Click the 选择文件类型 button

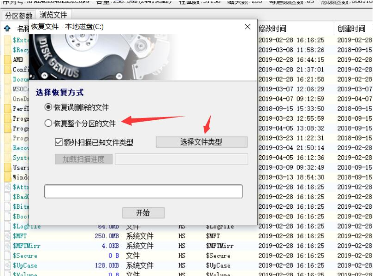click(x=201, y=142)
